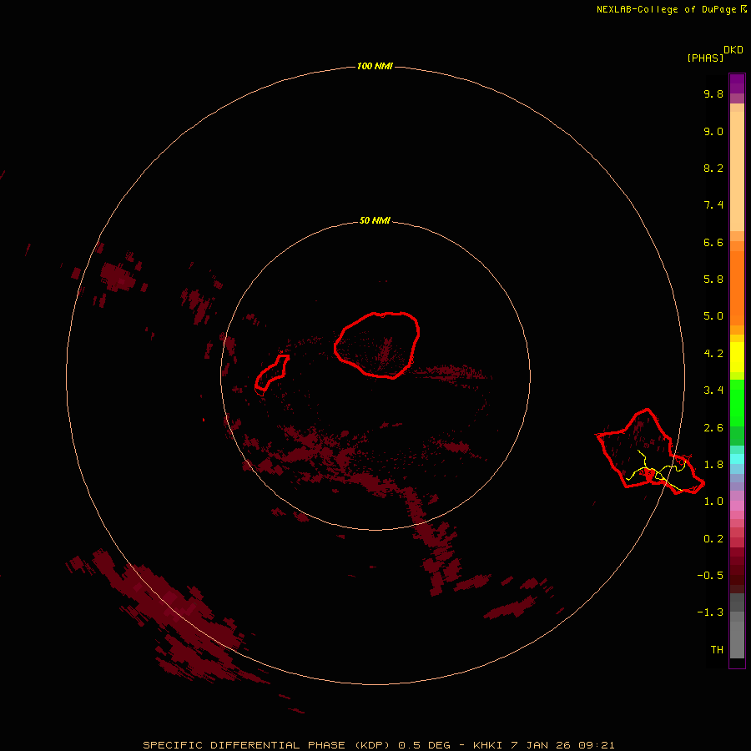Click the DKD label above the color scale
751x751 pixels.
click(733, 49)
